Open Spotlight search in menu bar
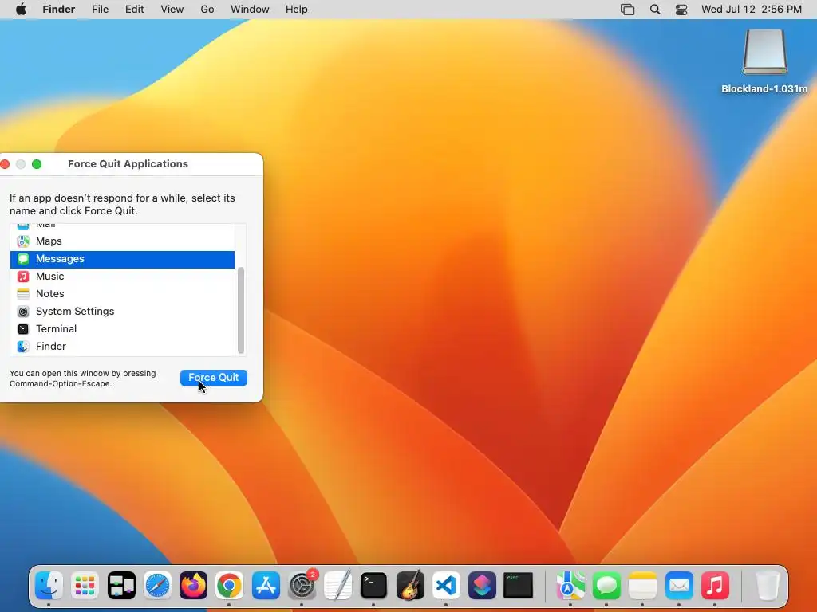Viewport: 817px width, 612px height. 655,10
